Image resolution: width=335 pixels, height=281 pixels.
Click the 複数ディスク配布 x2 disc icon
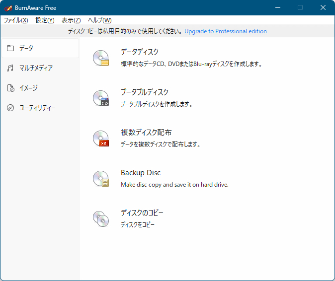point(101,138)
